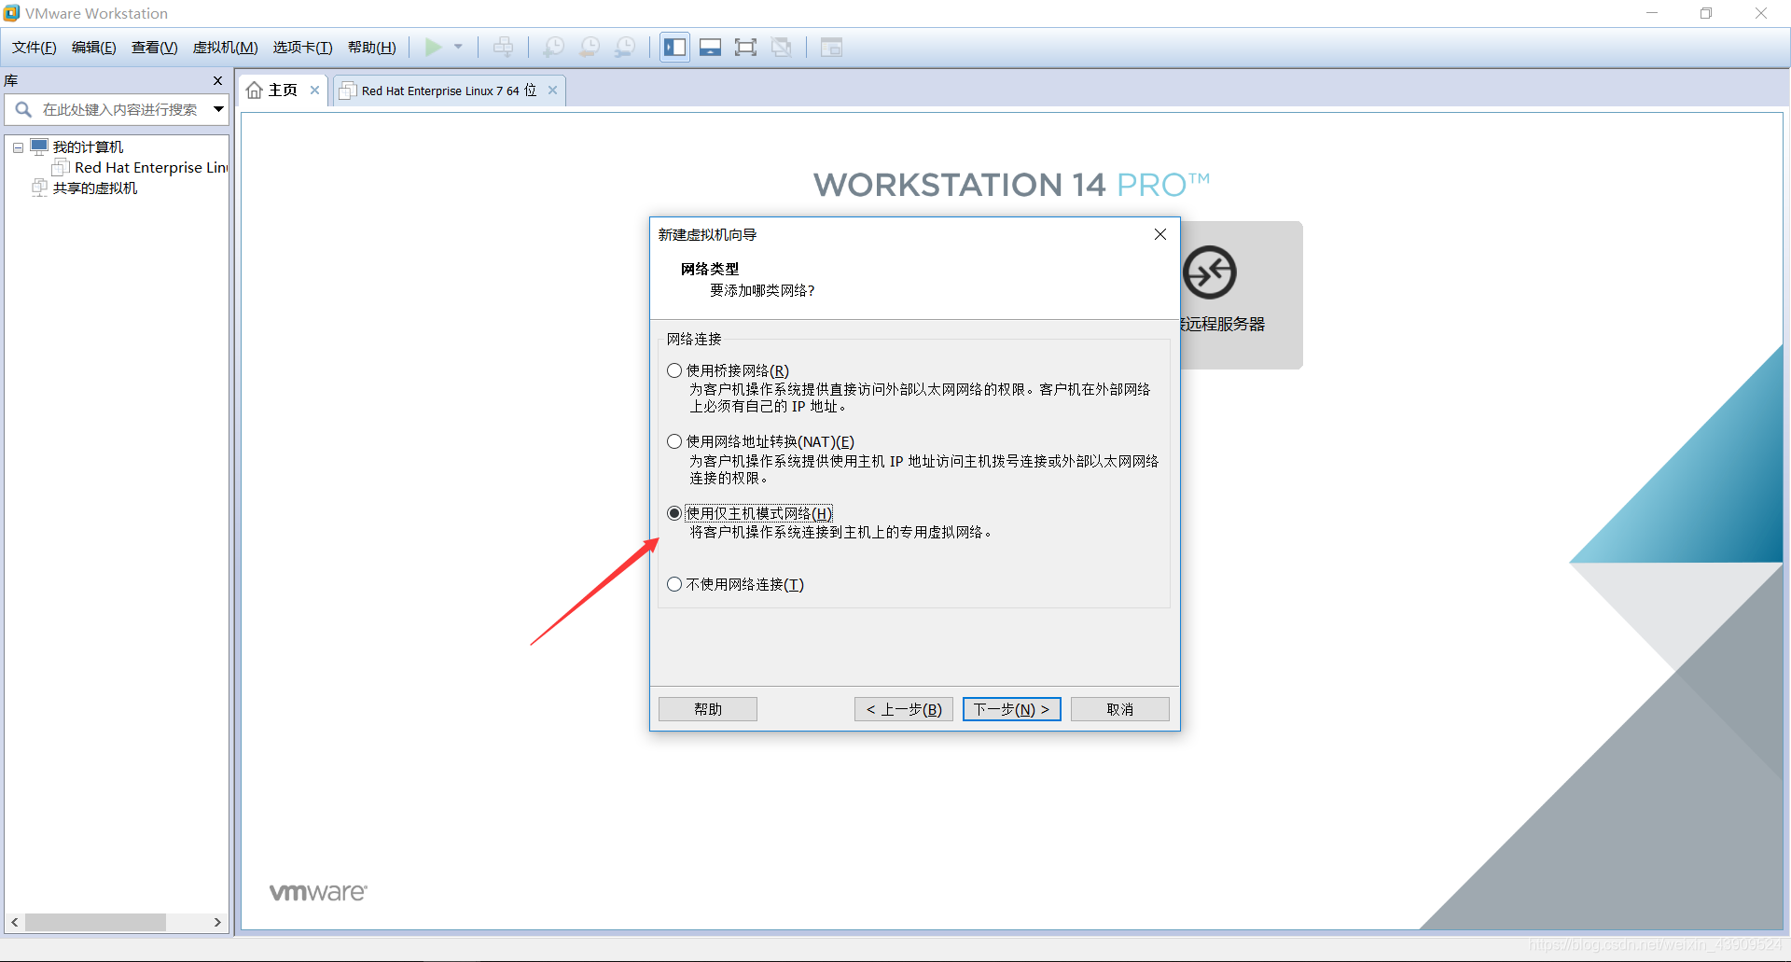This screenshot has width=1791, height=962.
Task: Toggle the library sidebar view icon
Action: [x=674, y=47]
